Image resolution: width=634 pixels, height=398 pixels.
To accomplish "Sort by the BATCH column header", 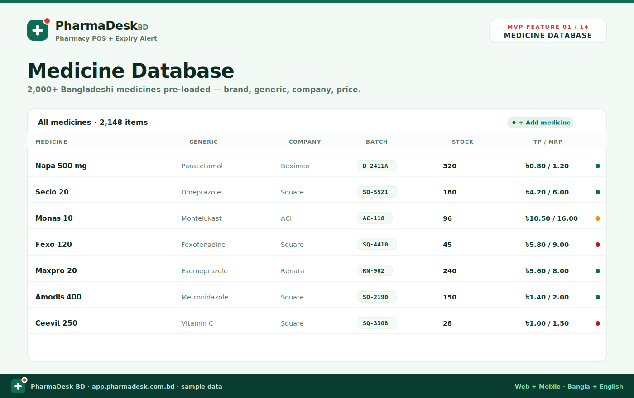I will coord(377,142).
